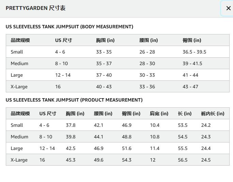Viewport: 233px width, 182px height.
Task: Select US size 12 - 14 in body table
Action: (x=63, y=75)
